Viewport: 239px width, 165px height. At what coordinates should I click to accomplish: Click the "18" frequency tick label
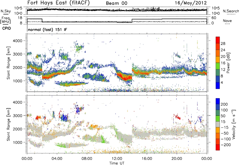(x=20, y=18)
